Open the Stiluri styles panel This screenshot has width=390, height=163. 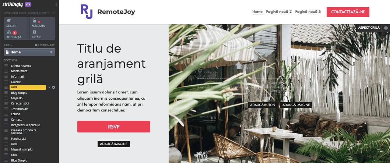click(x=17, y=23)
